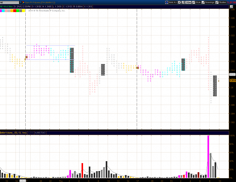Click the BetterVolume_ (50, 13, Yes) study label
Image resolution: width=236 pixels, height=182 pixels.
pyautogui.click(x=13, y=133)
